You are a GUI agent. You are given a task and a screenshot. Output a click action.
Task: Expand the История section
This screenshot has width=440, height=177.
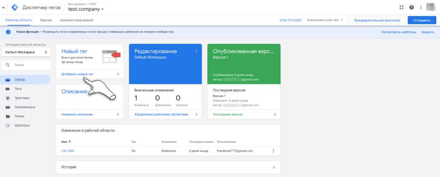[x=168, y=167]
